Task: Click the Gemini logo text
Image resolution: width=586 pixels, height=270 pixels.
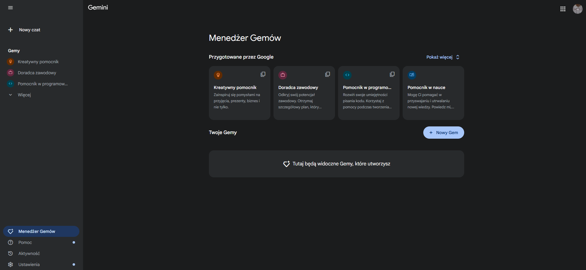Action: tap(98, 7)
